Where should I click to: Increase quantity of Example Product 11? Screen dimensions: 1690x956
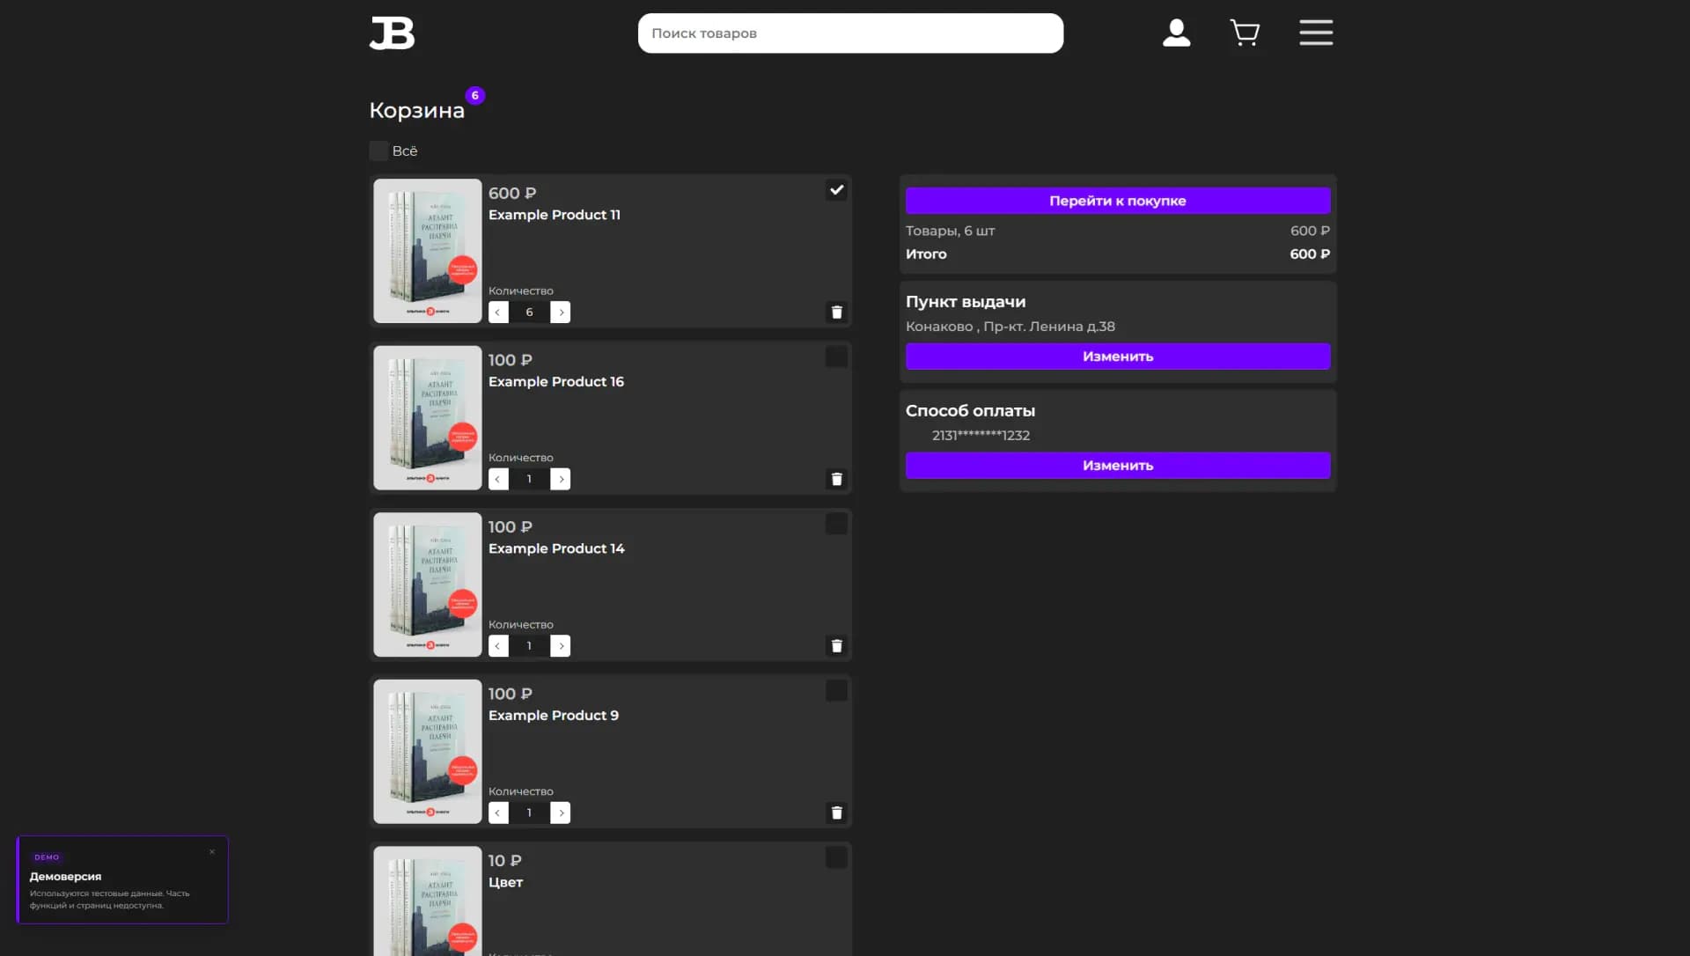pyautogui.click(x=561, y=313)
